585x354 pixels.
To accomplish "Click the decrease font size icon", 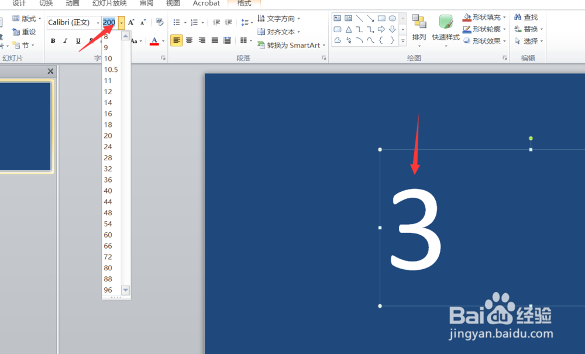I will (143, 22).
